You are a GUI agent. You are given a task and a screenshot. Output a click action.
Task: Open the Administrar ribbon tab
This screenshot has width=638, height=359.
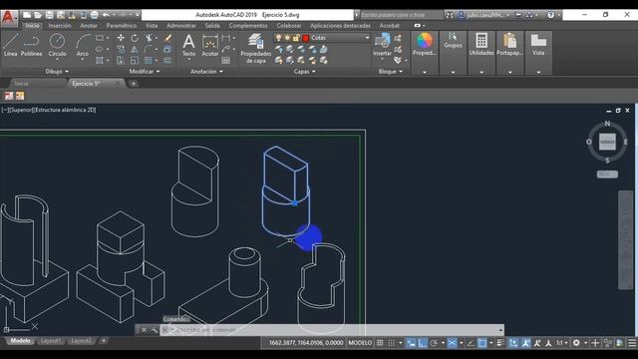(181, 26)
